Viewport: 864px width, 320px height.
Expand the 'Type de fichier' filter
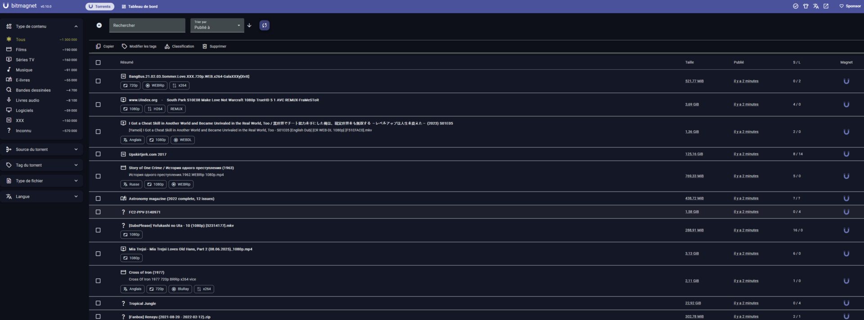pos(42,181)
